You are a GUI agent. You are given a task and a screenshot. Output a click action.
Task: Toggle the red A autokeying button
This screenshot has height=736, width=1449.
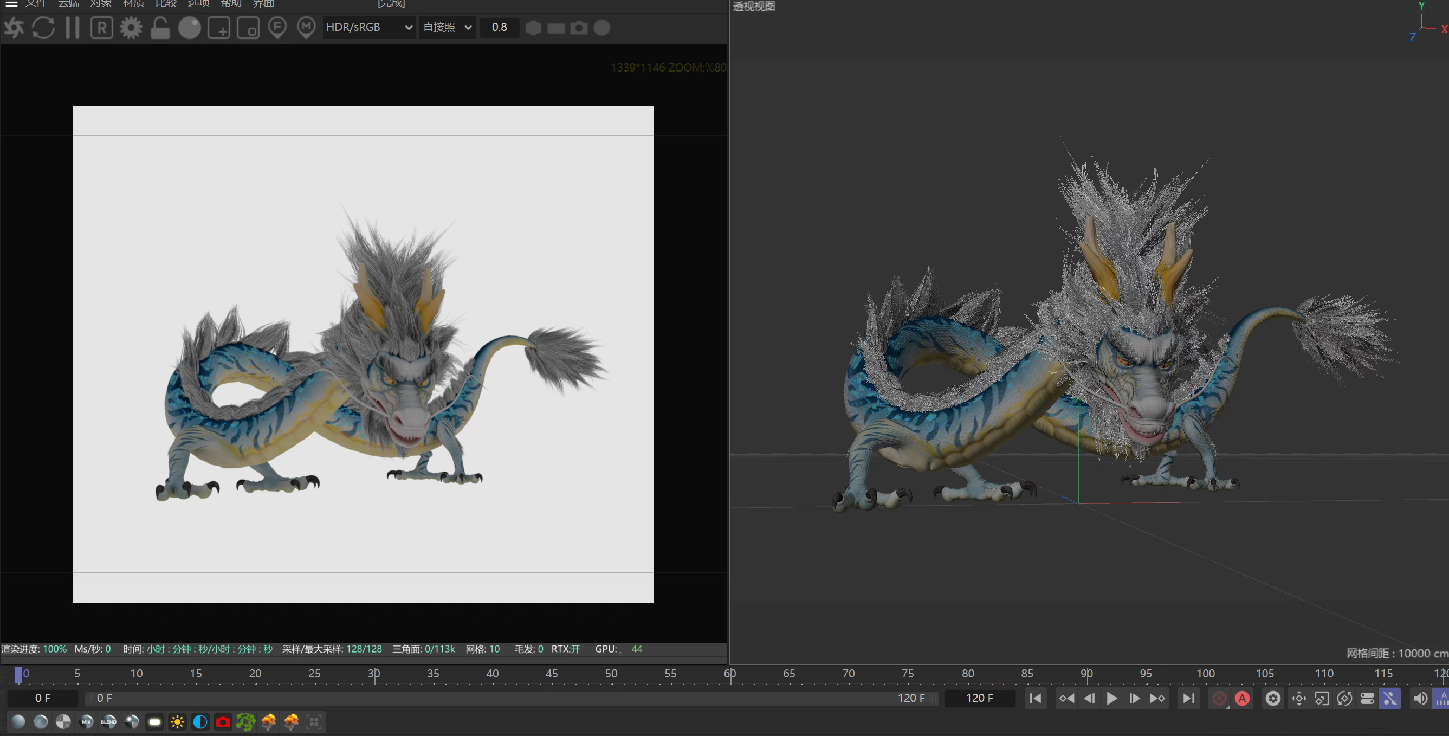pos(1242,699)
